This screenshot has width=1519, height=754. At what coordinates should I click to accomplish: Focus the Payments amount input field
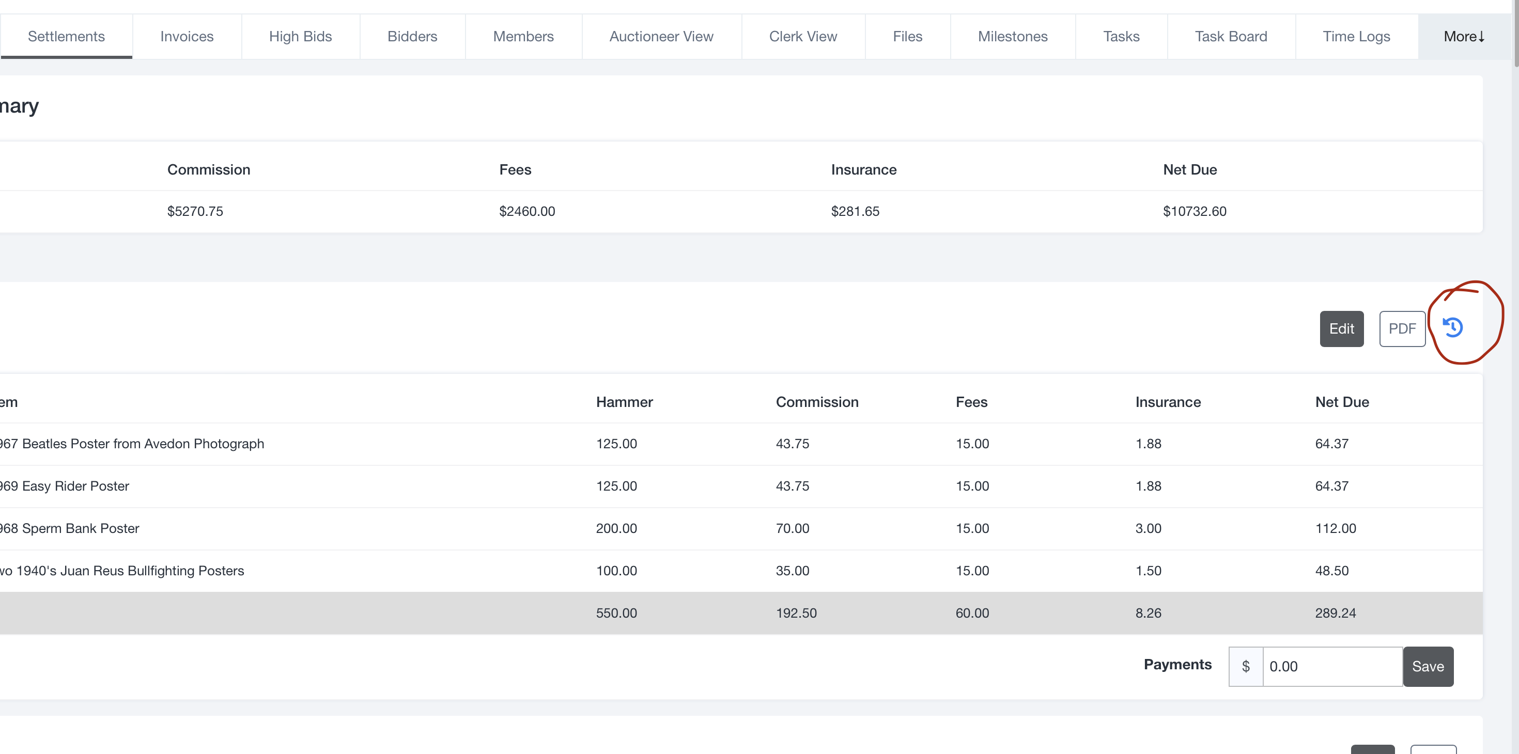point(1331,666)
